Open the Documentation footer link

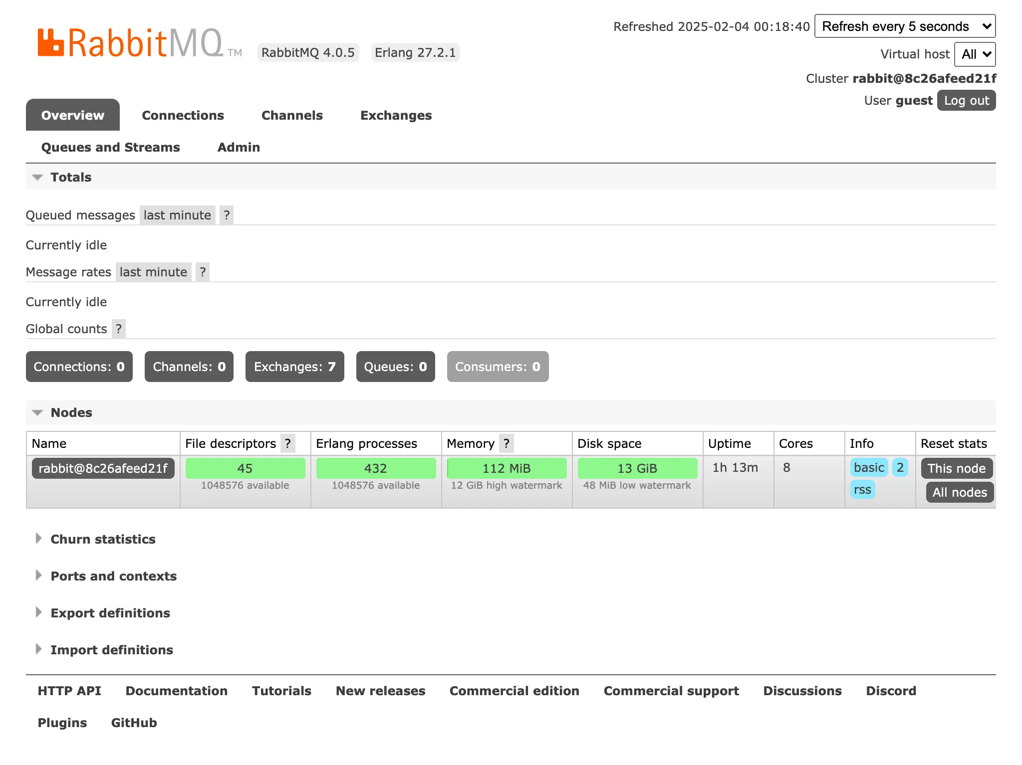tap(177, 691)
